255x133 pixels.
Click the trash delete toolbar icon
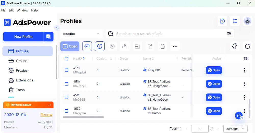pos(162,46)
